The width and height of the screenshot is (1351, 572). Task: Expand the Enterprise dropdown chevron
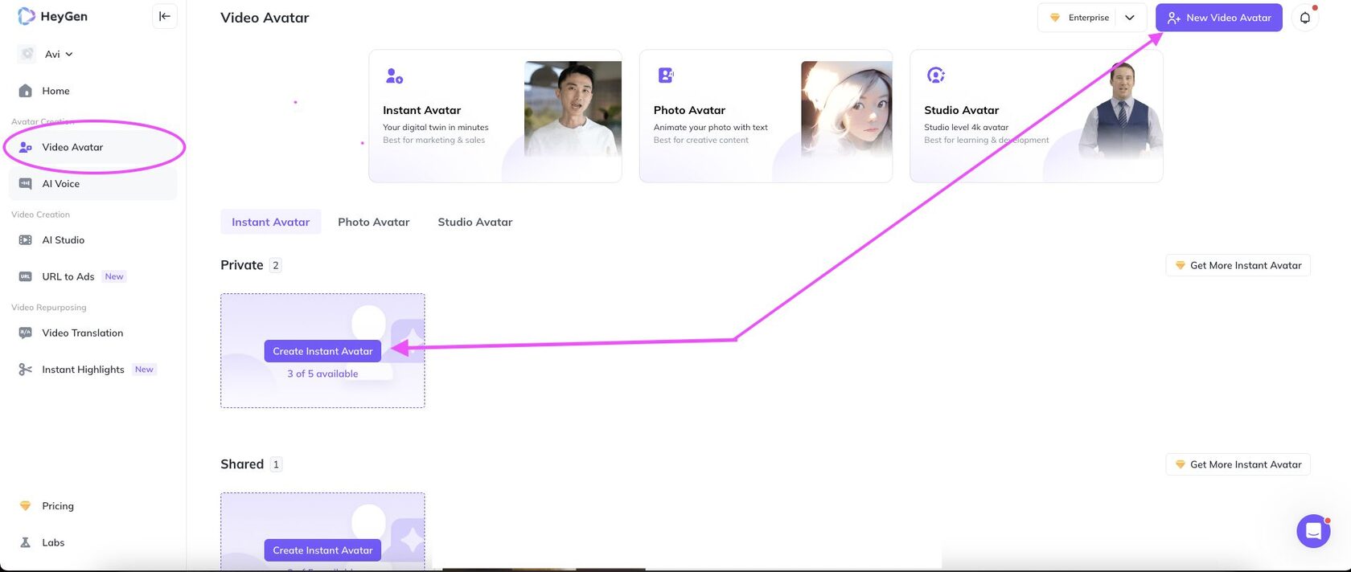coord(1130,18)
